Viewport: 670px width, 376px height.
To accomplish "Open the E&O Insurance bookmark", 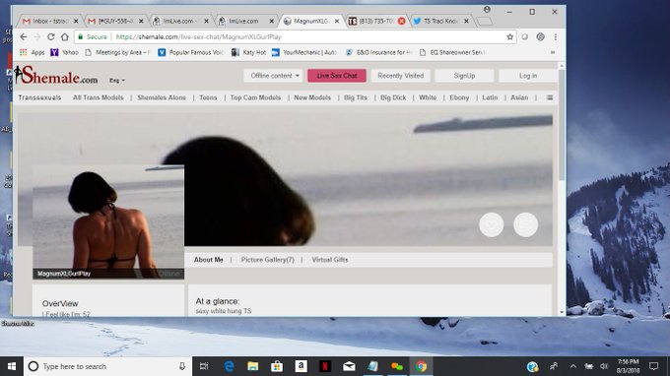I will [x=378, y=52].
